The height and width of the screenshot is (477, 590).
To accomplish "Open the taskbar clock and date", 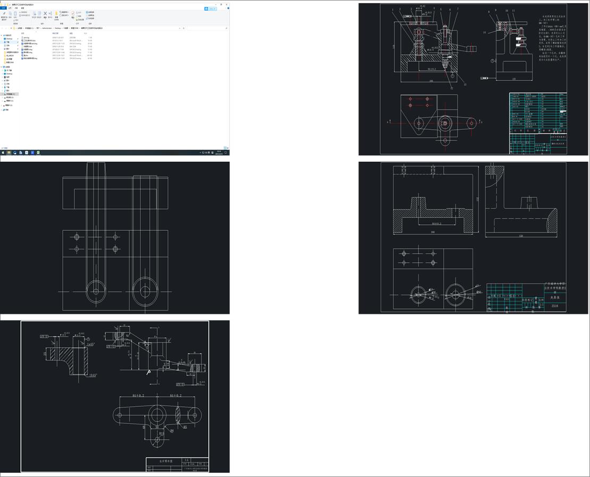I will pyautogui.click(x=218, y=153).
